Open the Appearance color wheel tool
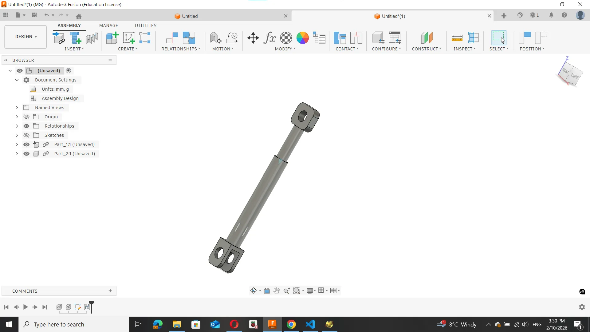This screenshot has height=332, width=590. 302,38
